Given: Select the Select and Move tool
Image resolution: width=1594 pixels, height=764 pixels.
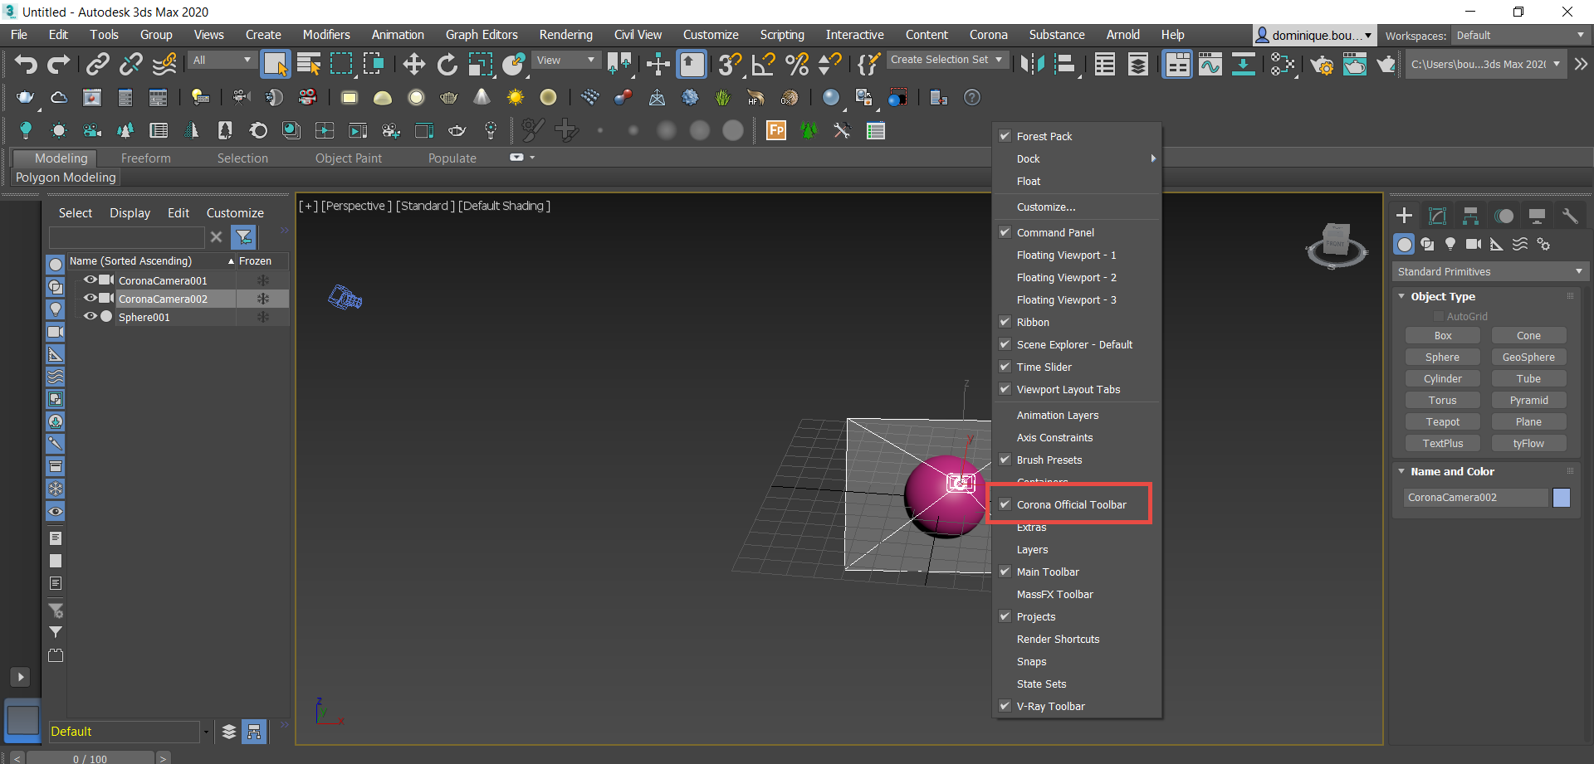Looking at the screenshot, I should [x=413, y=64].
